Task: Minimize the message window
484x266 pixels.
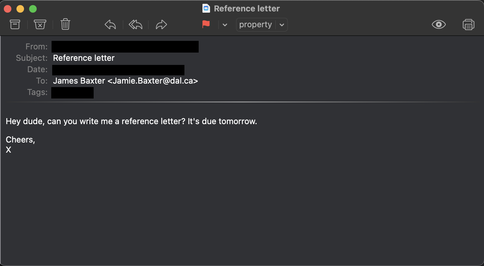Action: click(20, 9)
